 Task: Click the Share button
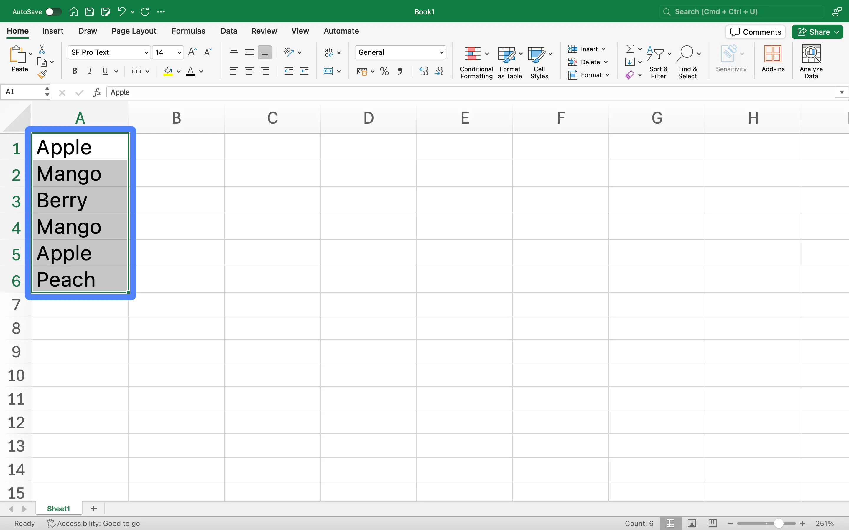pos(817,32)
